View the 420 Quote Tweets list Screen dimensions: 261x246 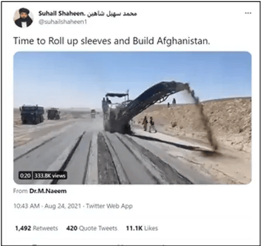(92, 228)
